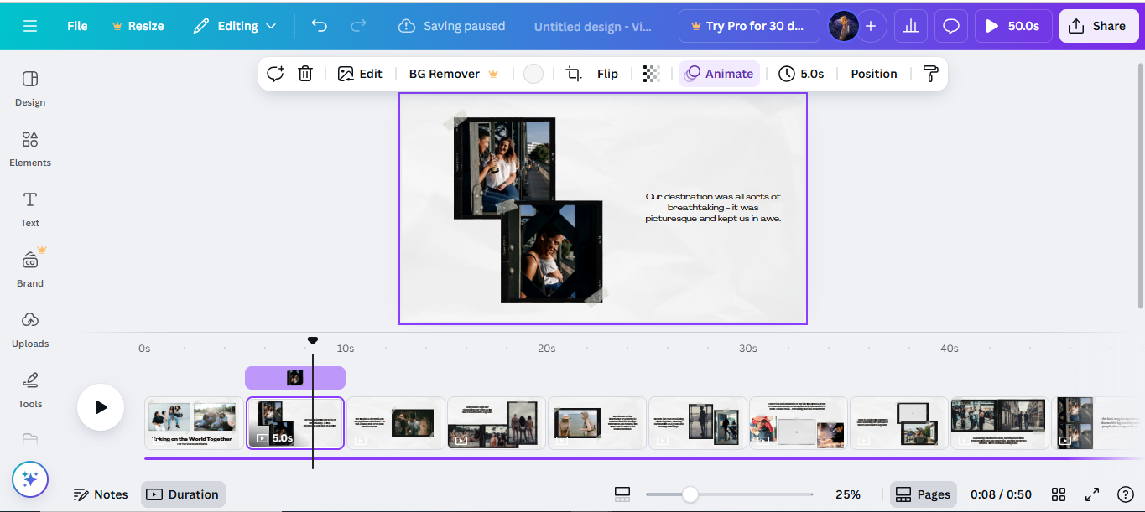The width and height of the screenshot is (1145, 512).
Task: Delete the selected clip with trash icon
Action: click(x=304, y=74)
